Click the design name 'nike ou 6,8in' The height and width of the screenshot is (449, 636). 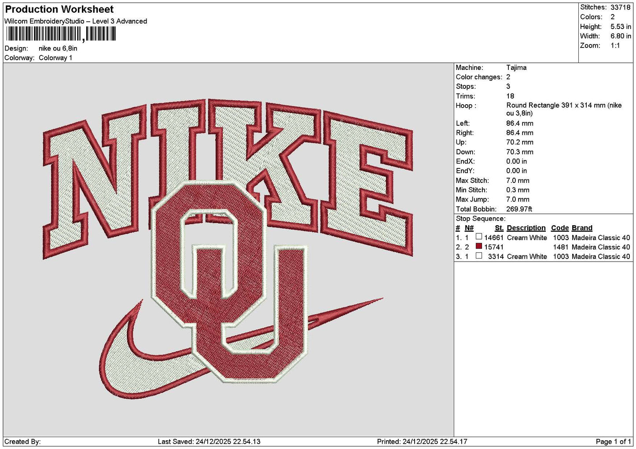point(58,48)
